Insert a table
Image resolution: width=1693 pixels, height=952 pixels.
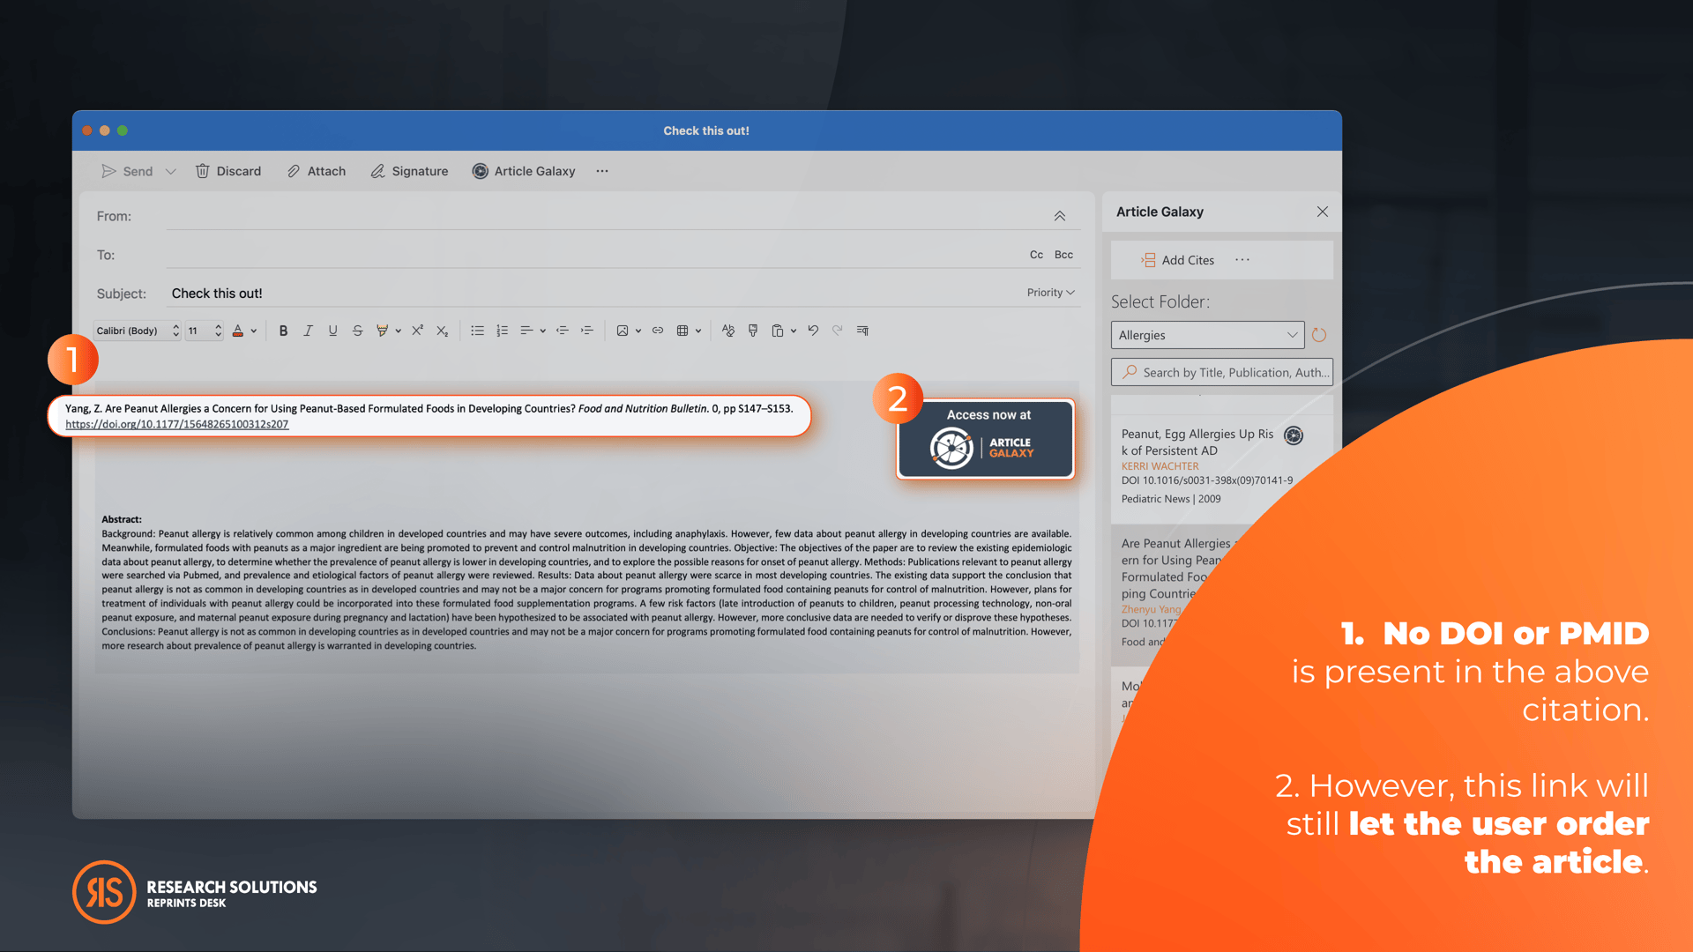click(682, 331)
